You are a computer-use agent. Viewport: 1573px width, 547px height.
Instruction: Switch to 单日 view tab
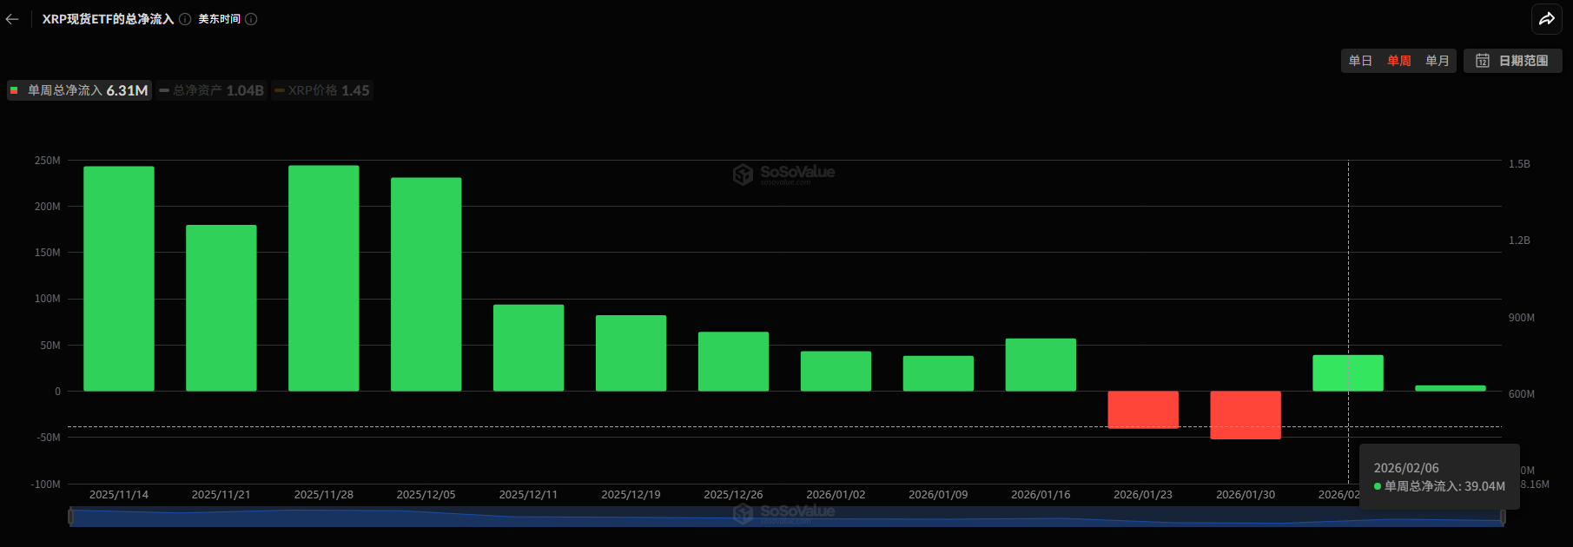pos(1360,61)
